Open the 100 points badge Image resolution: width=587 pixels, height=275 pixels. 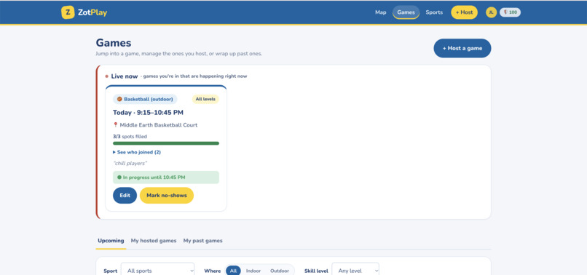coord(510,12)
